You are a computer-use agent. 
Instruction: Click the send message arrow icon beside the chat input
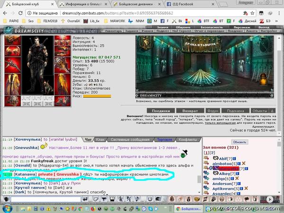click(x=85, y=199)
